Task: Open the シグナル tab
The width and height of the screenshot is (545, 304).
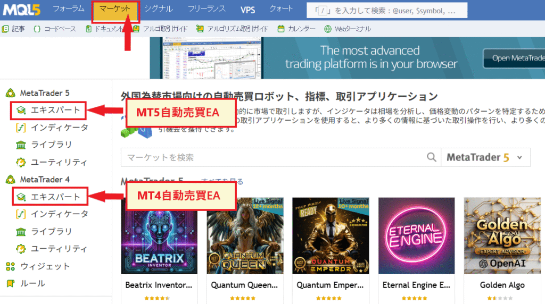Action: pos(158,9)
